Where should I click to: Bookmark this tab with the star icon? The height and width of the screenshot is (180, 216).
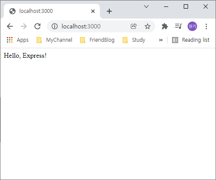[148, 26]
